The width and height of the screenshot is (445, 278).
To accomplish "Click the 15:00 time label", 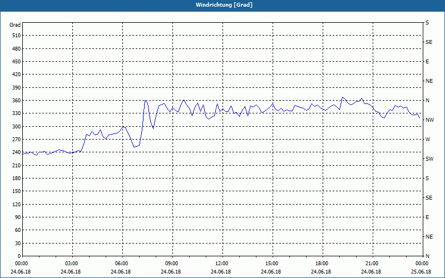I will 272,264.
